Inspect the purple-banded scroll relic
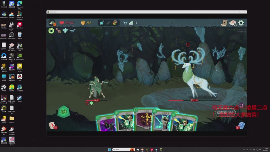This screenshot has height=152, width=270. tap(58, 31)
